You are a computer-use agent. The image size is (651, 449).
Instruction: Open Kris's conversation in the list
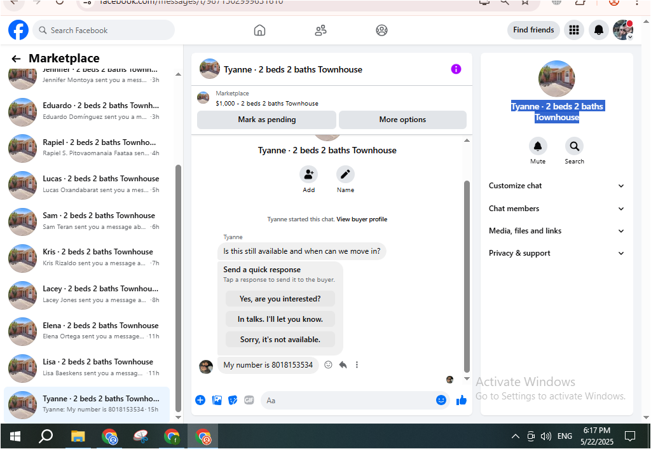(86, 258)
